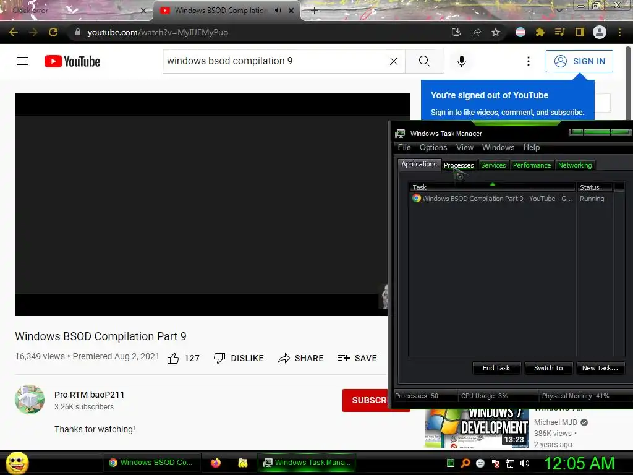Viewport: 633px width, 475px height.
Task: Open the Chrome three-dot menu
Action: tap(619, 32)
